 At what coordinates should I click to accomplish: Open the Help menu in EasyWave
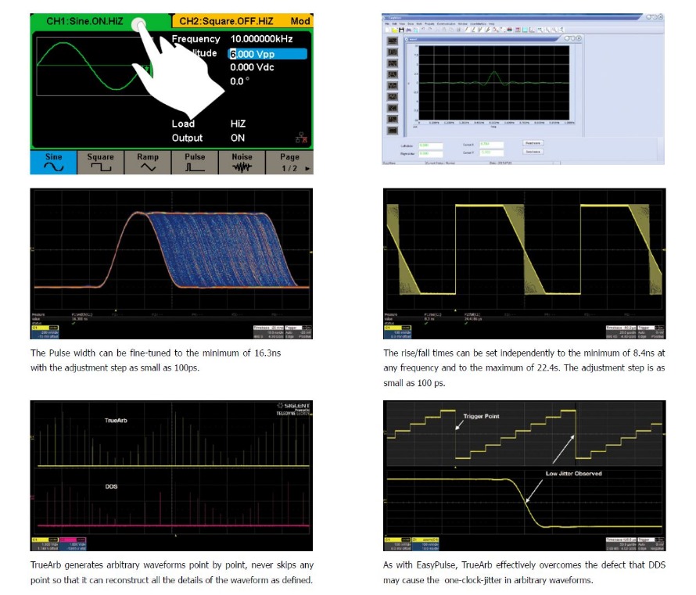(491, 24)
